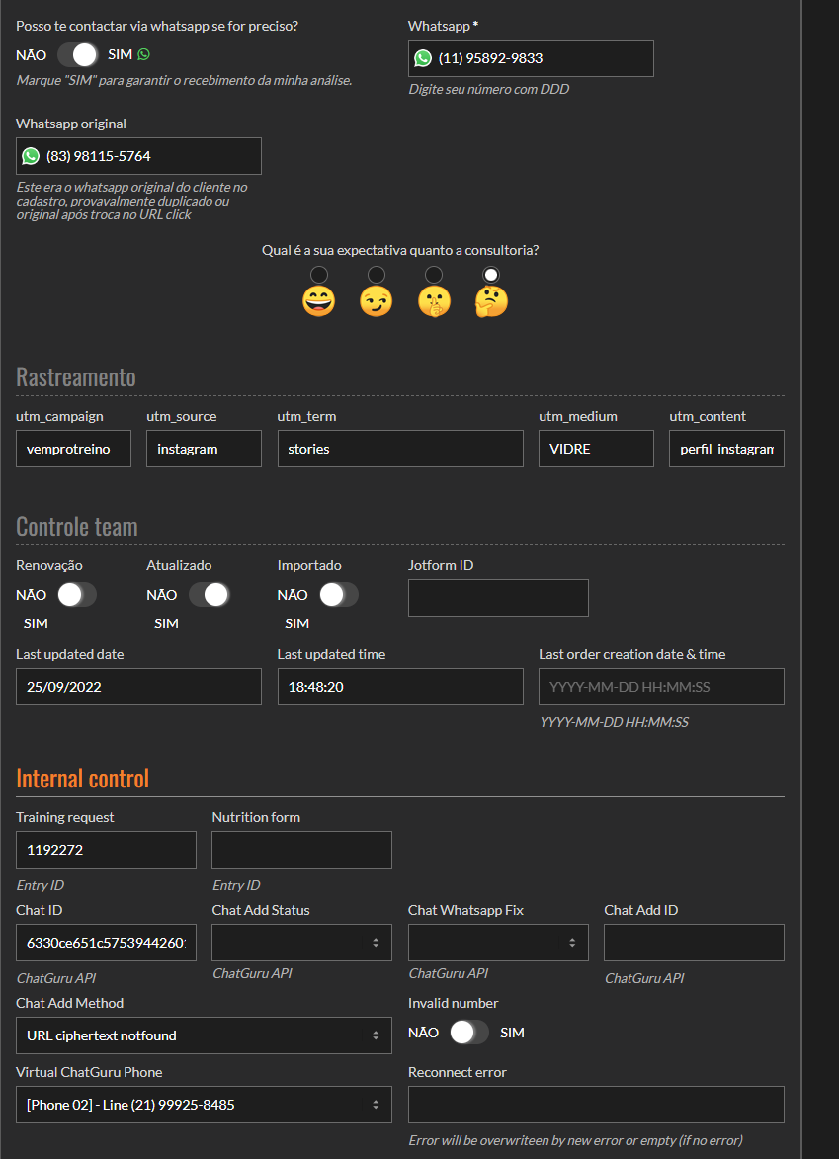The width and height of the screenshot is (839, 1159).
Task: Click the Whatsapp * number input field
Action: [x=531, y=58]
